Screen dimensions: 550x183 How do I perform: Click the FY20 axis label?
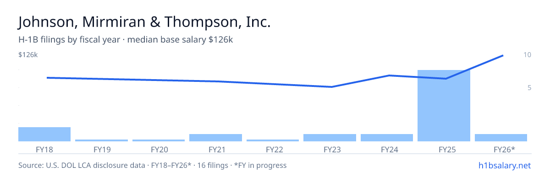pos(159,150)
